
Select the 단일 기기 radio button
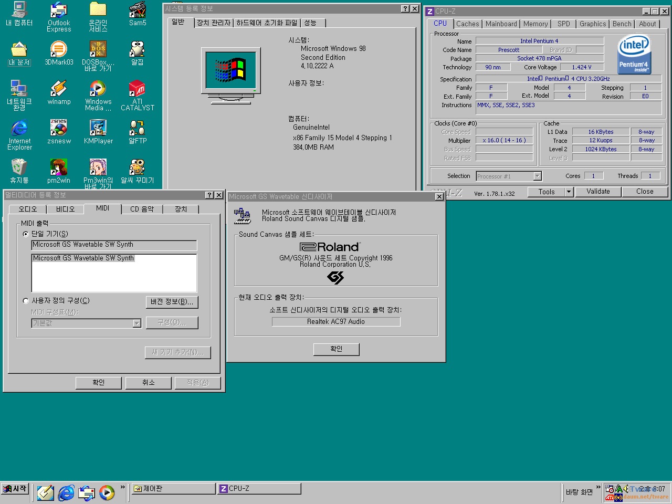coord(26,234)
